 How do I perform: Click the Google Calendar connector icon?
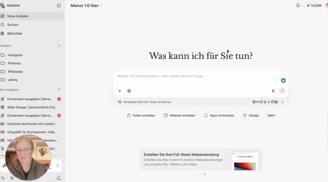pyautogui.click(x=261, y=102)
